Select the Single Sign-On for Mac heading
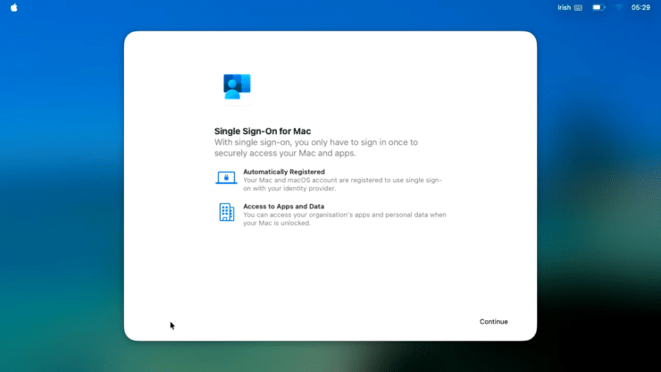This screenshot has height=372, width=661. point(263,131)
